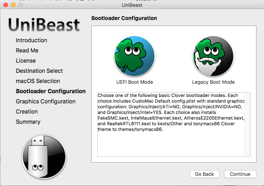The width and height of the screenshot is (264, 186).
Task: Click the UEFI Boot Mode label
Action: 134,82
